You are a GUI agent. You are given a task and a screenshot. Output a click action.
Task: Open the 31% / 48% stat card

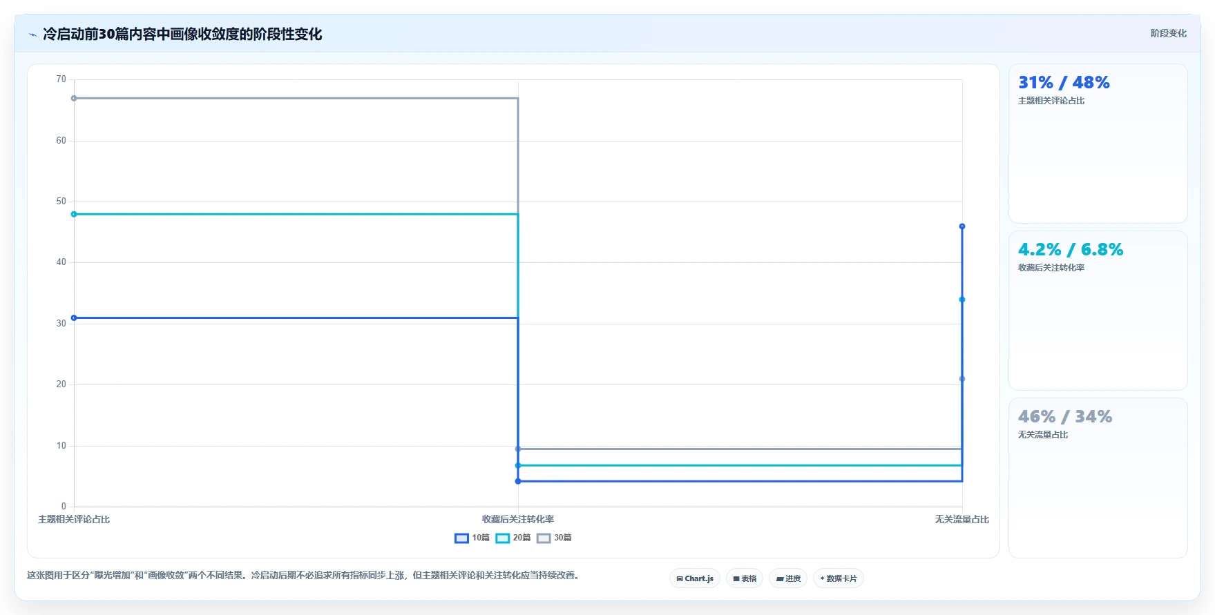pyautogui.click(x=1098, y=144)
